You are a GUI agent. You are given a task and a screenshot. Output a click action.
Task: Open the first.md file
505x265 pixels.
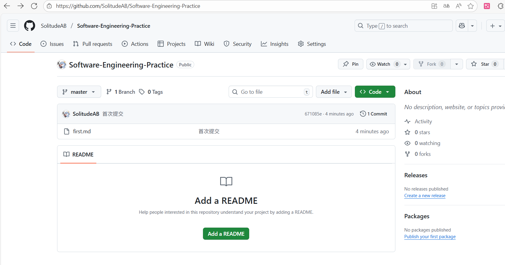coord(82,131)
